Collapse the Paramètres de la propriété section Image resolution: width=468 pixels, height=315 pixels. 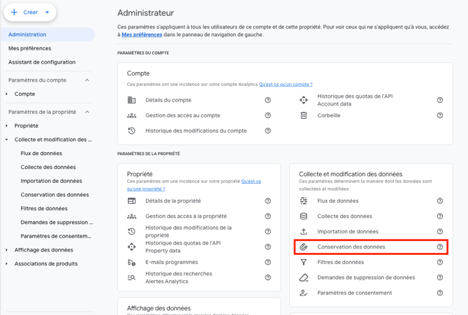pos(87,112)
